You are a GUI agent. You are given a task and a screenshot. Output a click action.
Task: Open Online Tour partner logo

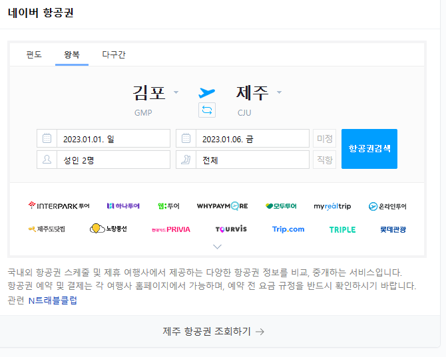tap(387, 206)
